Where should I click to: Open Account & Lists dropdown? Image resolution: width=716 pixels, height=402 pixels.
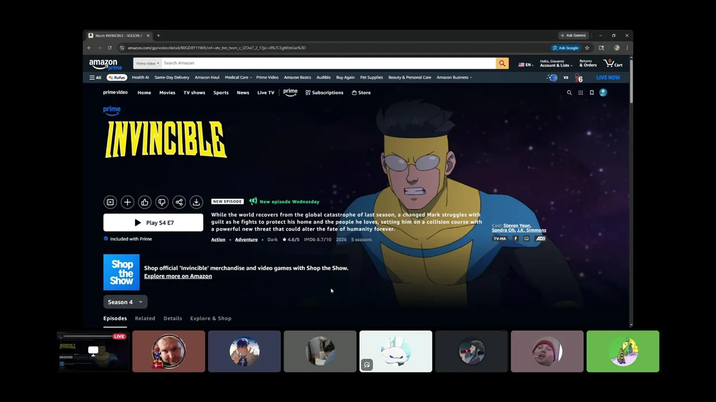(555, 63)
